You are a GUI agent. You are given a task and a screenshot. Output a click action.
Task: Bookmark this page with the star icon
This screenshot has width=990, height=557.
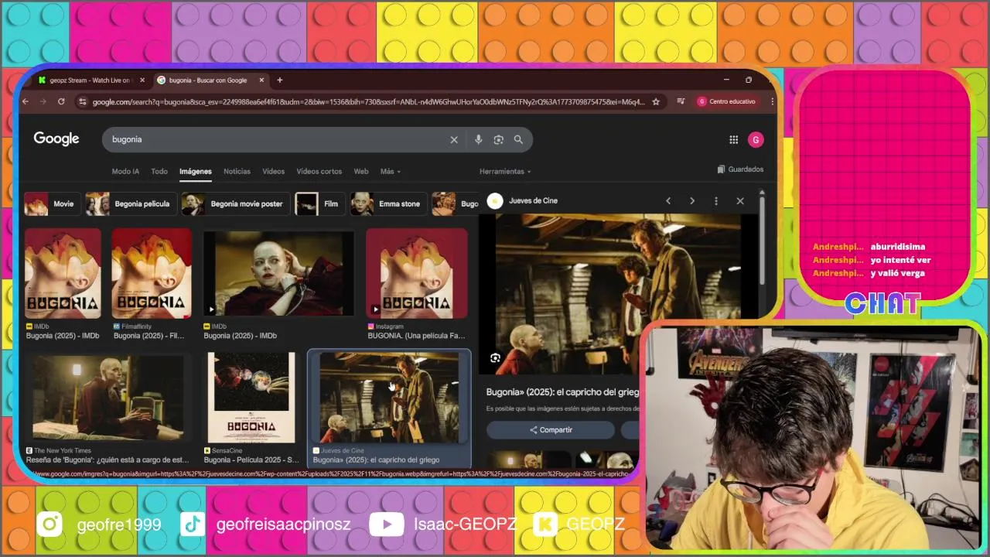[656, 101]
